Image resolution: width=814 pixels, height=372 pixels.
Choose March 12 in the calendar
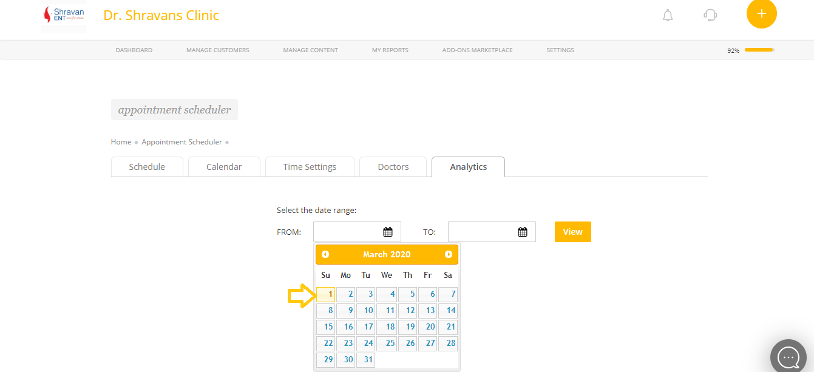click(x=407, y=311)
